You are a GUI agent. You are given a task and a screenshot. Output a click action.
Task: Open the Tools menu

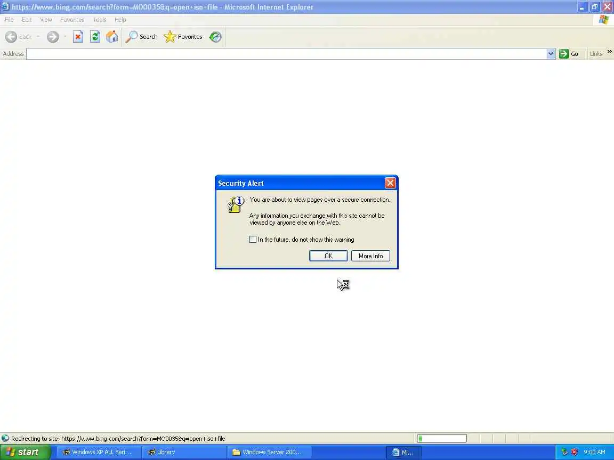tap(100, 20)
